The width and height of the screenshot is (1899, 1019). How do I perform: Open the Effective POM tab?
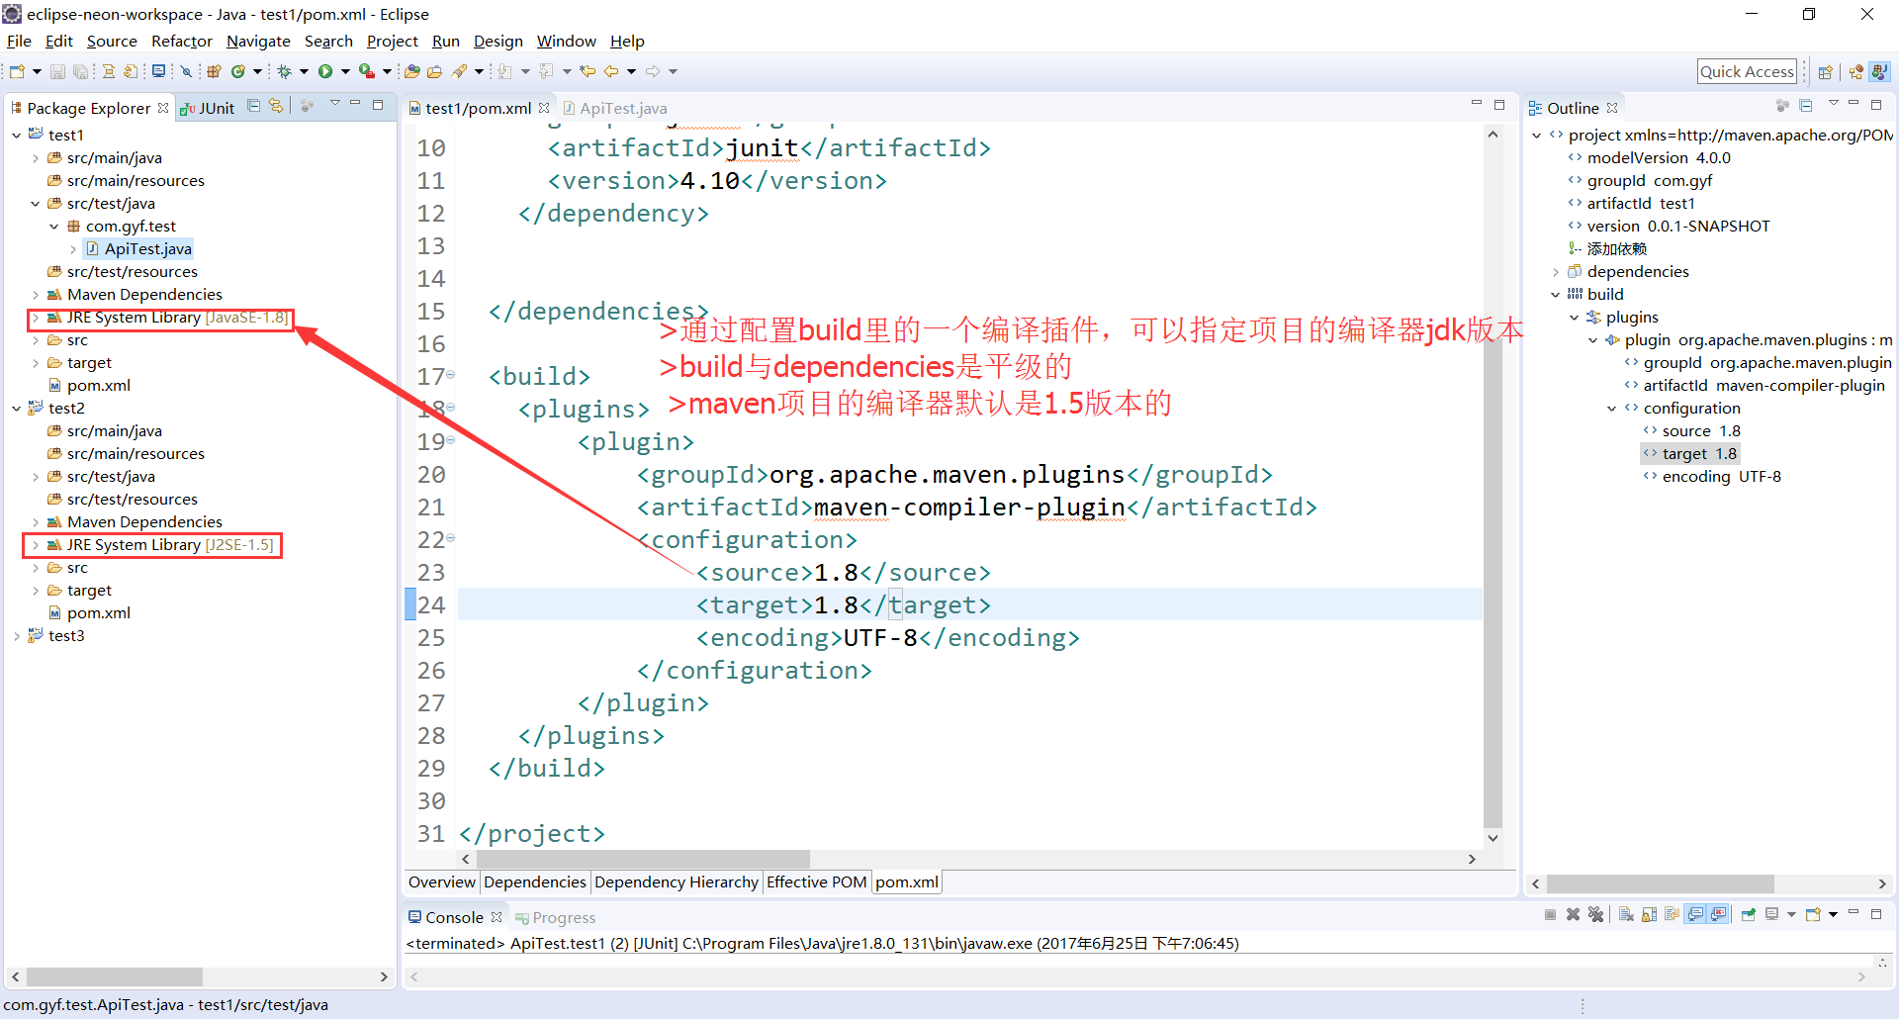[816, 882]
